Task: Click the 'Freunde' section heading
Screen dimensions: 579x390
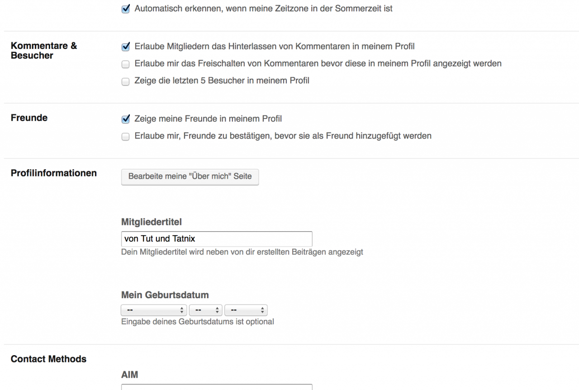Action: [x=29, y=118]
